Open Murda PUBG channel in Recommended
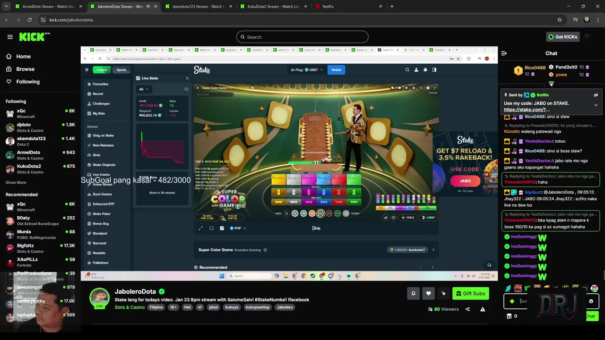The width and height of the screenshot is (605, 340). tap(40, 234)
